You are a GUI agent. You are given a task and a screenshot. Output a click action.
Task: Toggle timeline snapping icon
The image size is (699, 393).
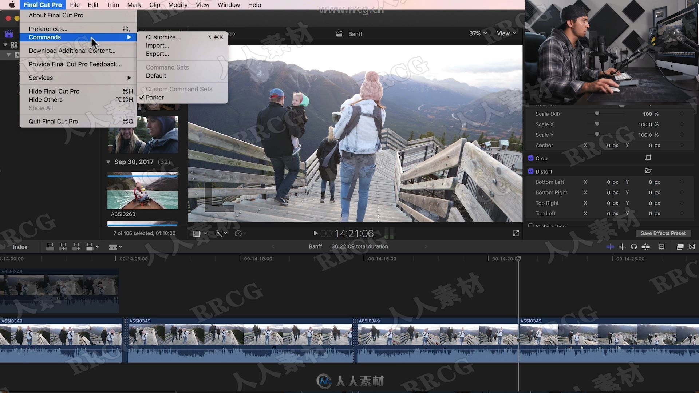pyautogui.click(x=645, y=247)
